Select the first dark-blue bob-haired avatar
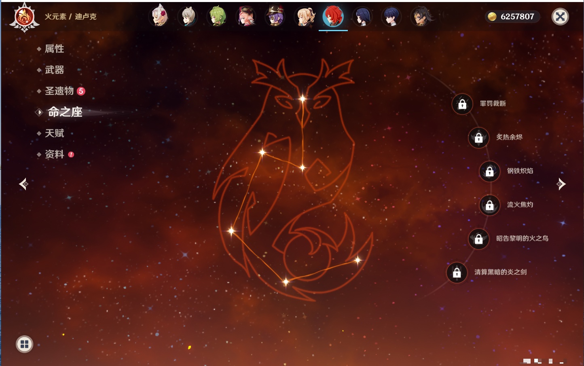Screen dimensions: 584x366 point(362,17)
